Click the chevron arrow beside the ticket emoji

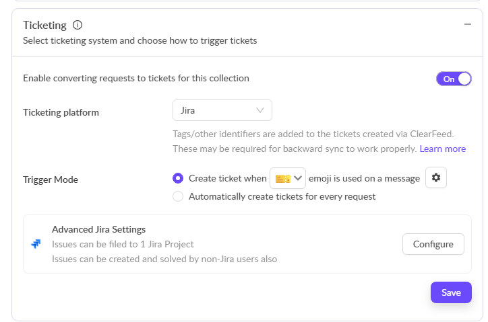297,178
